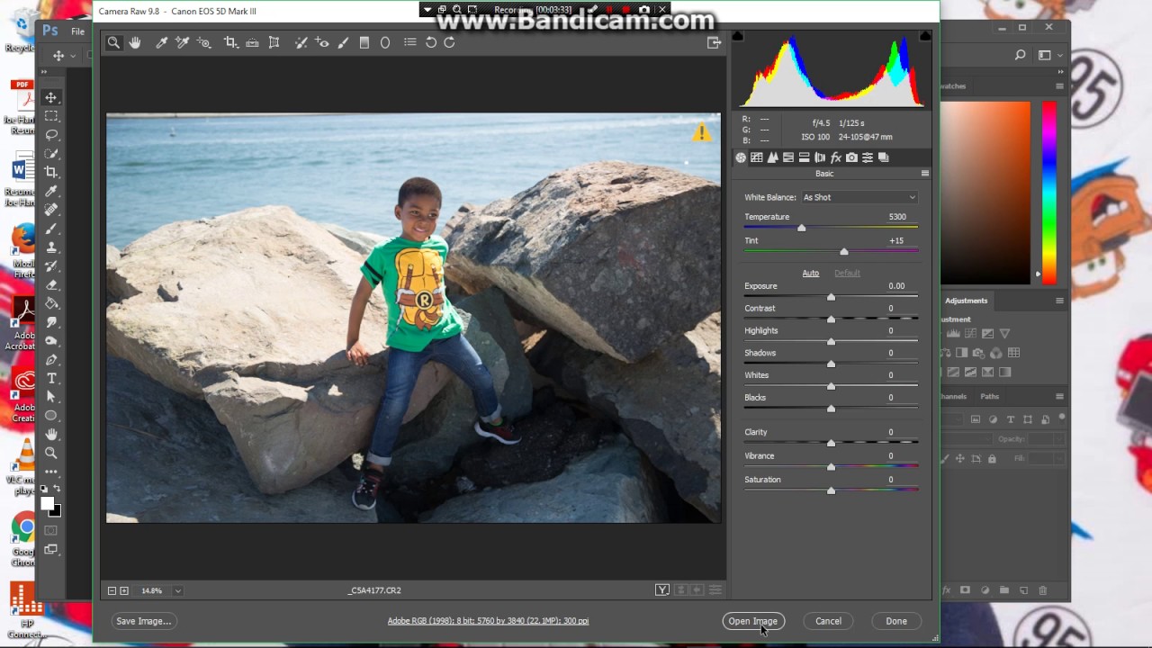Open Photoshop workspace switcher dropdown
The width and height of the screenshot is (1152, 648).
[1048, 55]
